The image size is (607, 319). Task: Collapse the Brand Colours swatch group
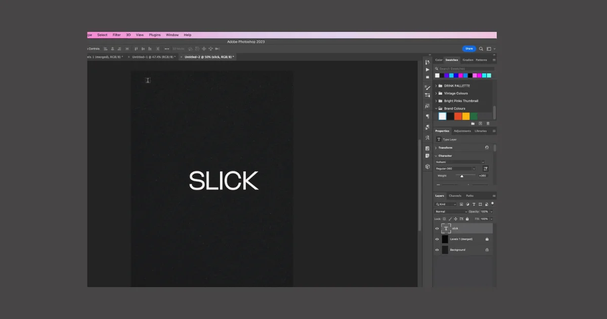pos(436,108)
